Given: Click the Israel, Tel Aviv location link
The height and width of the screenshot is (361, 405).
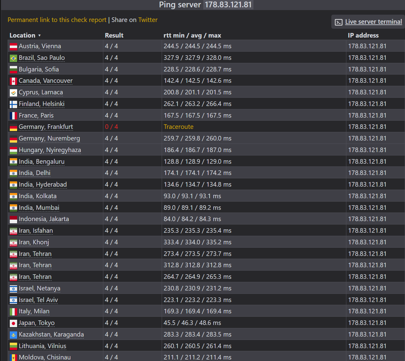Looking at the screenshot, I should coord(38,300).
